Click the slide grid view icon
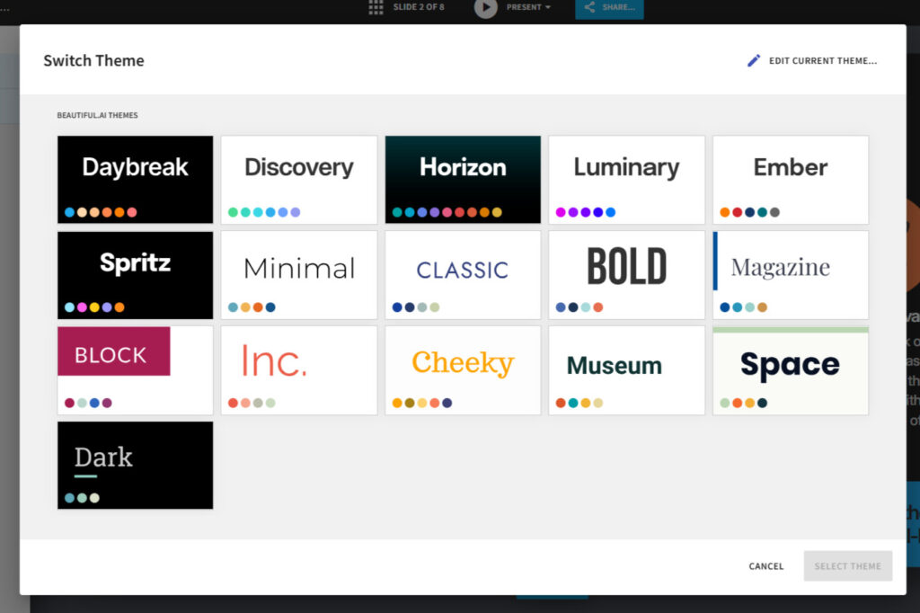Image resolution: width=920 pixels, height=613 pixels. 376,7
